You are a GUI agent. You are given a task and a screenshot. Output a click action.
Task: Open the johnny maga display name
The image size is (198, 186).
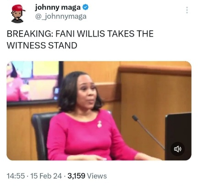click(x=58, y=7)
